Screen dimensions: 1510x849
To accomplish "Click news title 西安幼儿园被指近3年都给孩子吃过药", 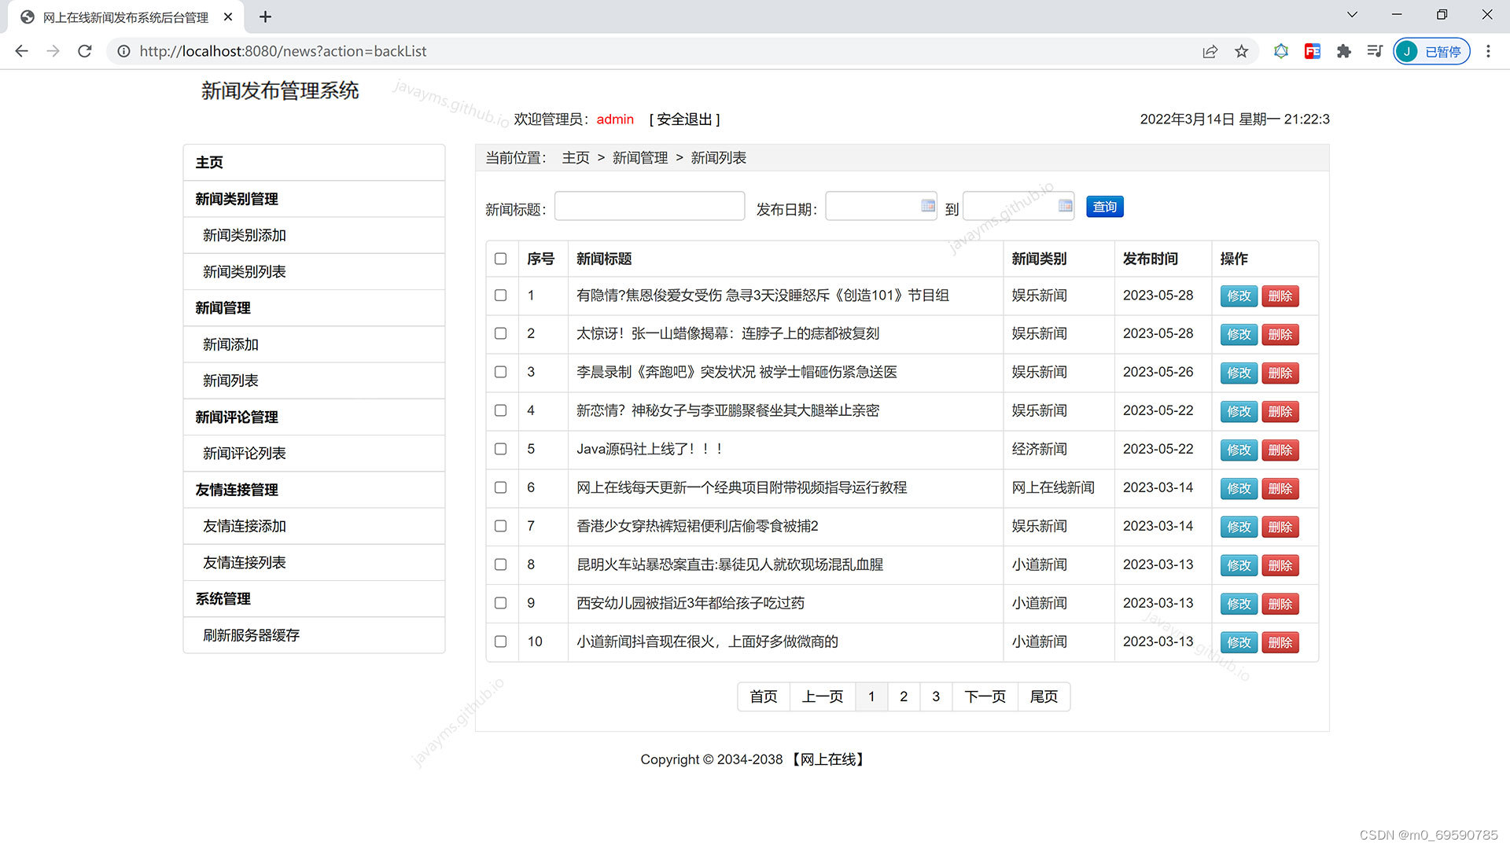I will pos(691,603).
